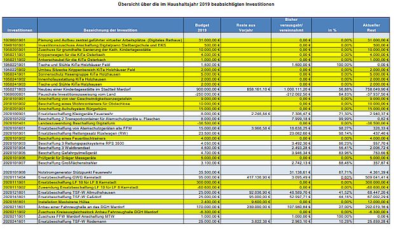Select the Neubau einer Kindertagesstätte Mardorf row
Viewport: 394px width, 229px height.
[196, 89]
